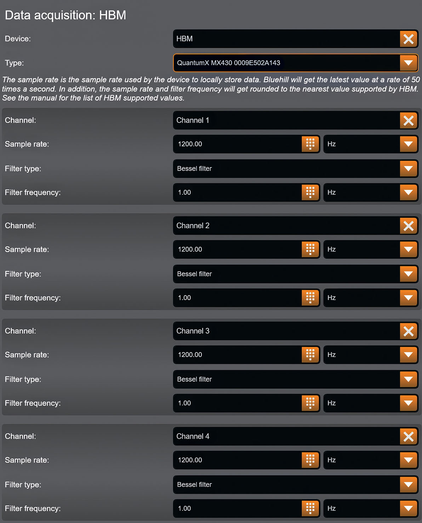Image resolution: width=422 pixels, height=523 pixels.
Task: Open the keypad for Channel 2 sample rate
Action: 310,249
